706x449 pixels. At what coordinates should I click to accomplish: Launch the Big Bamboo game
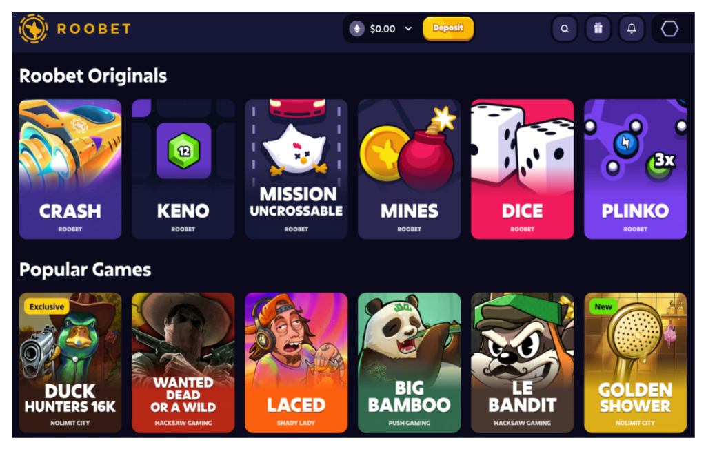pos(410,363)
